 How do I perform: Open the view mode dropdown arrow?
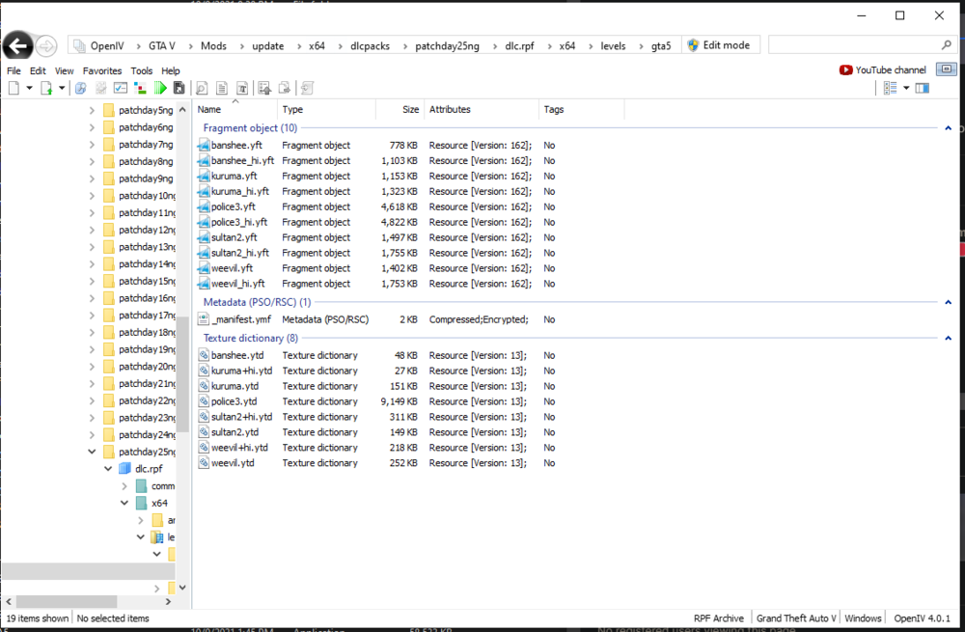[x=906, y=88]
